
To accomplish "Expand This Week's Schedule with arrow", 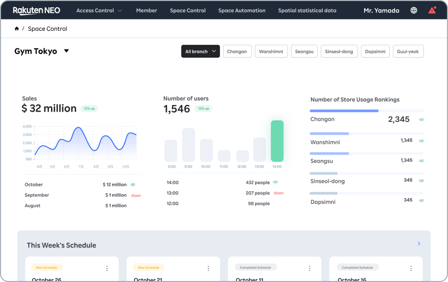I will coord(419,244).
